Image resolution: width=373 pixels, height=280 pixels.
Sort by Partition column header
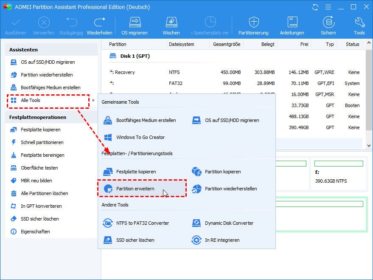[118, 44]
